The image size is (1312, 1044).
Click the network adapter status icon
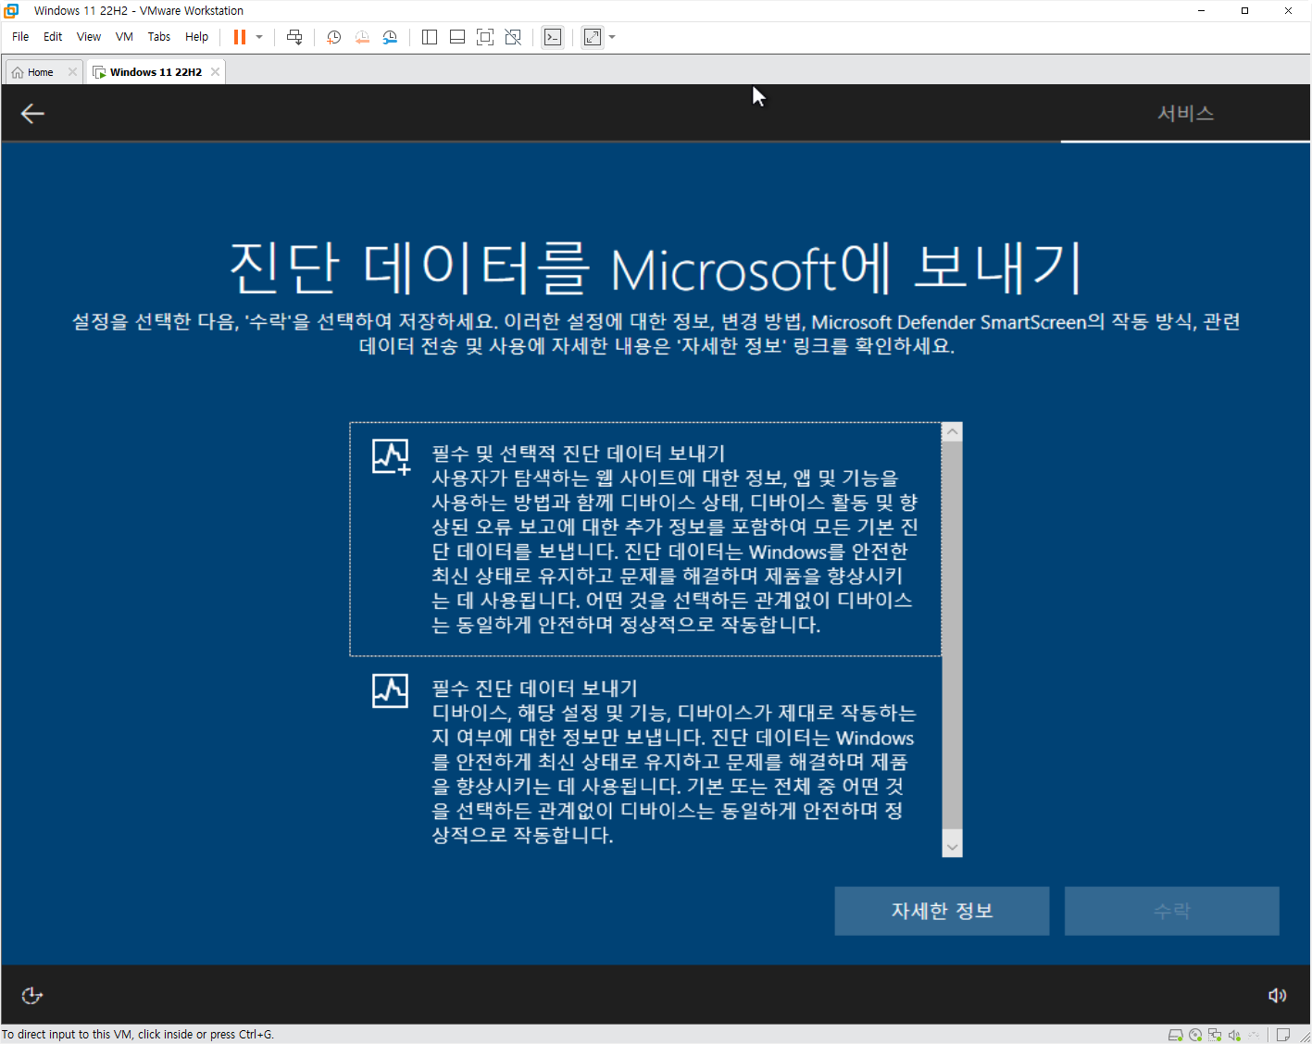(1215, 1035)
